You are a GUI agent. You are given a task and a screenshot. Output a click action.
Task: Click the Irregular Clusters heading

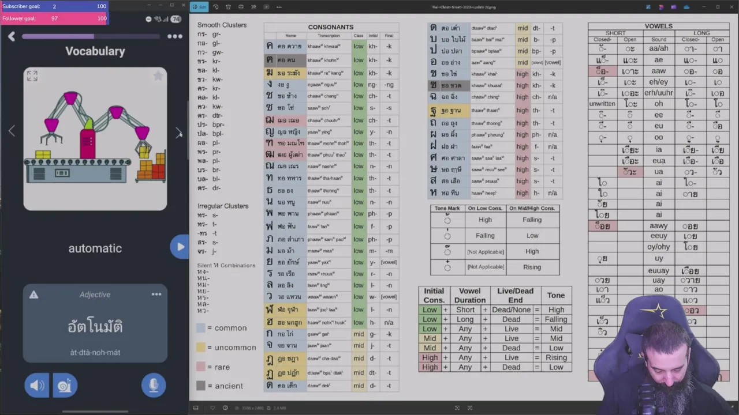click(x=223, y=206)
